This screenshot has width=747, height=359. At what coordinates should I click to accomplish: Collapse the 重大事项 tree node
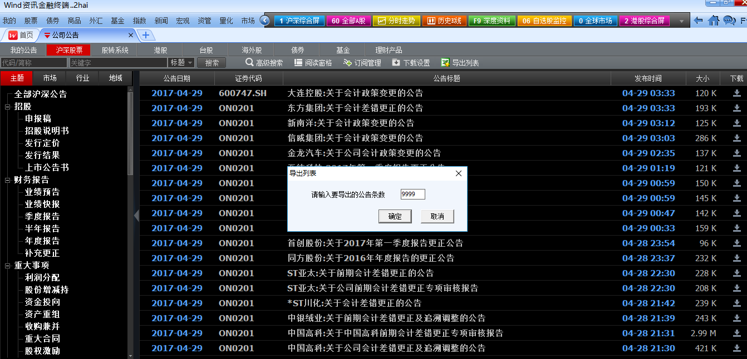8,265
